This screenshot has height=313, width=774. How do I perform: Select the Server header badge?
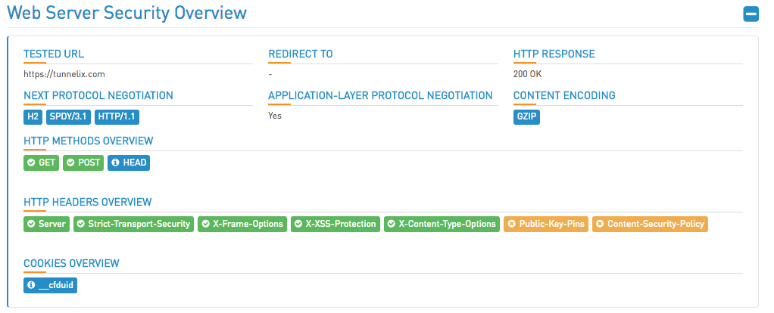pyautogui.click(x=46, y=224)
